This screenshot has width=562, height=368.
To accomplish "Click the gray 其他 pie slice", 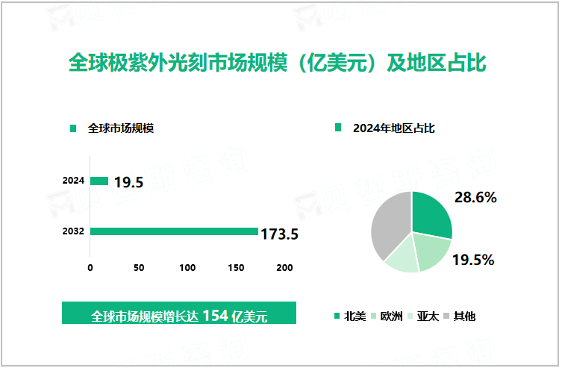I will click(x=390, y=224).
